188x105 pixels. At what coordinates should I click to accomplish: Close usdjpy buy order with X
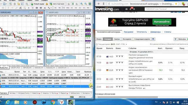(x=91, y=75)
